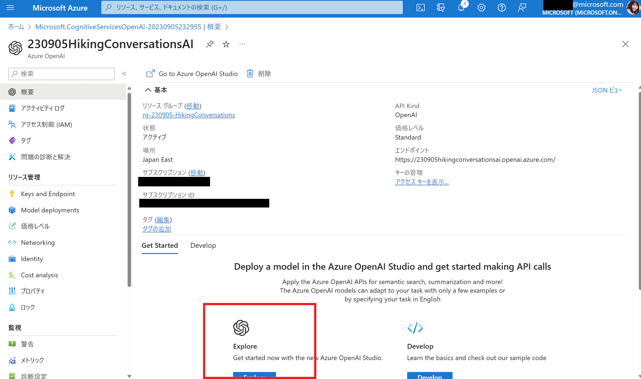This screenshot has height=379, width=641.
Task: Open the help question mark icon
Action: (x=502, y=8)
